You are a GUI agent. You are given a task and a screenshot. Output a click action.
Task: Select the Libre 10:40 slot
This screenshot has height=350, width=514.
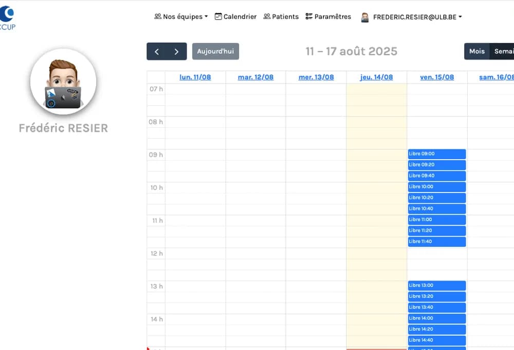point(436,209)
